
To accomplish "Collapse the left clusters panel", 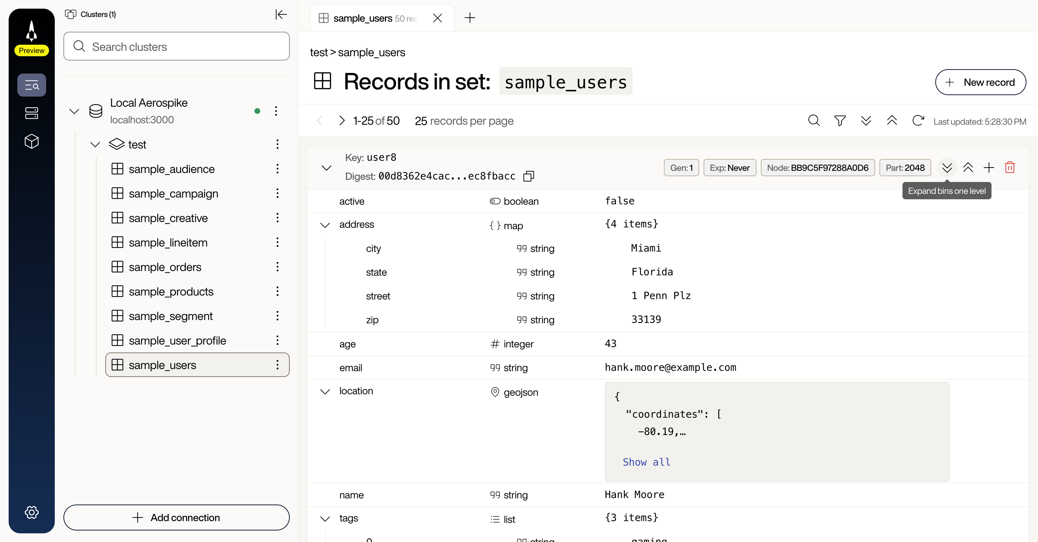I will pos(281,14).
